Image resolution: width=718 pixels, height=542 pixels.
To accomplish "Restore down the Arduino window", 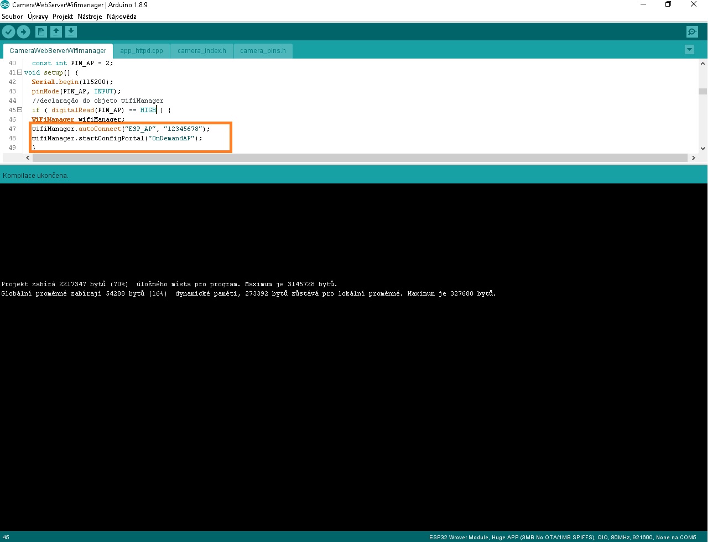I will click(668, 4).
